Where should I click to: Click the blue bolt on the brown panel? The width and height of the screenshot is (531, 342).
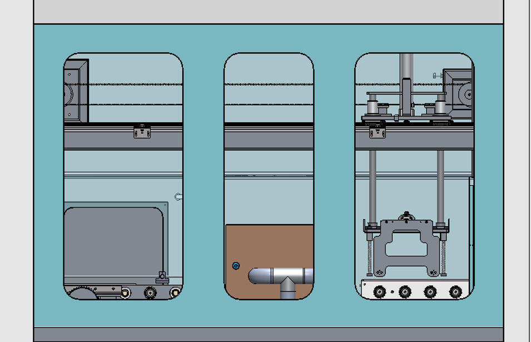point(236,266)
